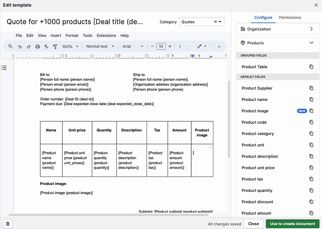Copy the Product Table field

point(311,67)
